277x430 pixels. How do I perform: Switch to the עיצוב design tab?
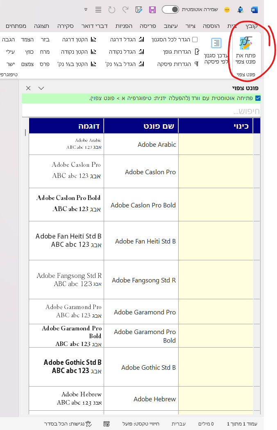click(170, 26)
